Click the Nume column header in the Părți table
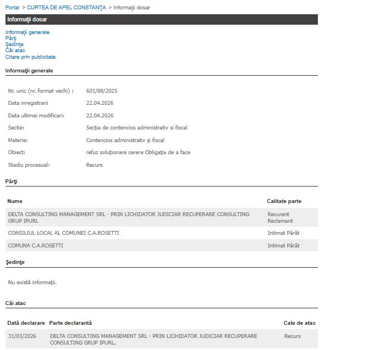This screenshot has width=376, height=350. pos(15,201)
